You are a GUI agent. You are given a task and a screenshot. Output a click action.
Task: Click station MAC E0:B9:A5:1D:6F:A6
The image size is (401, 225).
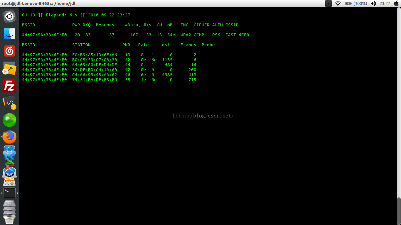[95, 55]
